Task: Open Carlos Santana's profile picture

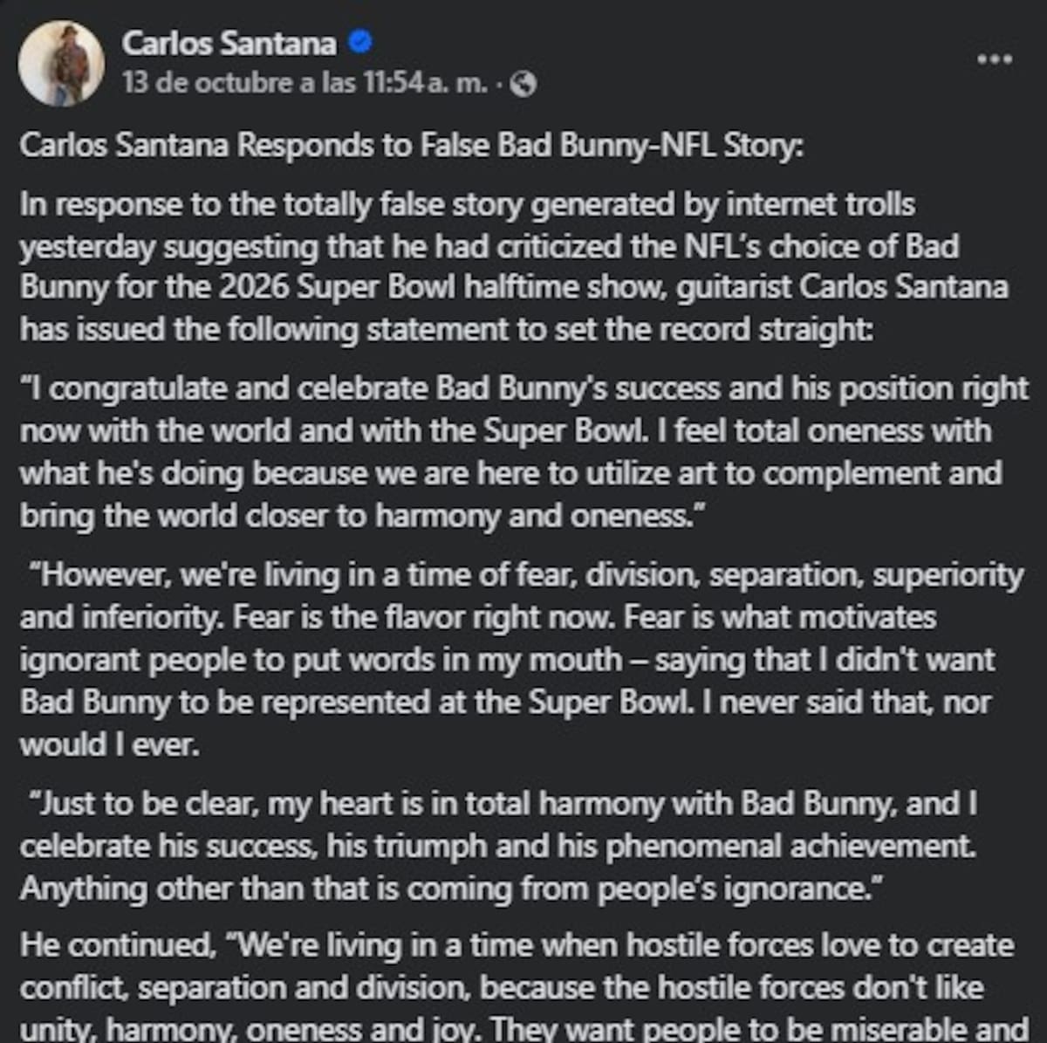Action: click(x=61, y=63)
